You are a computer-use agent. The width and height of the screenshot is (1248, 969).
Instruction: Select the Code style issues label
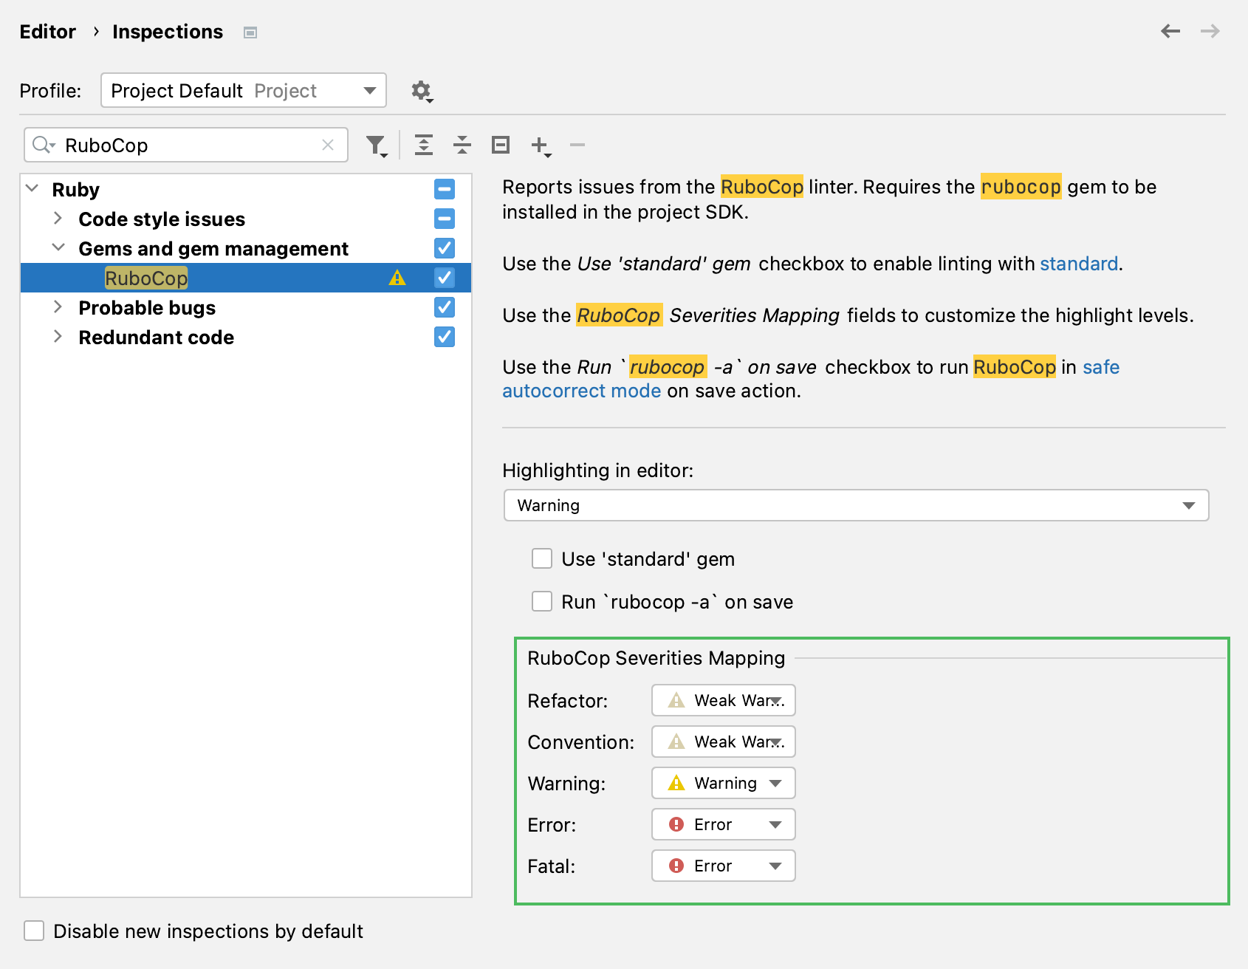pos(162,219)
